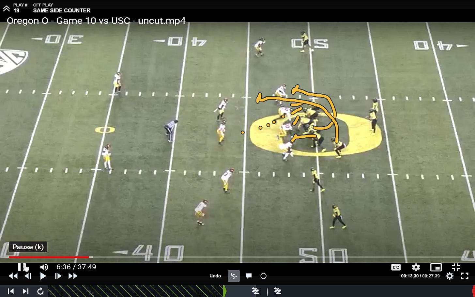Viewport: 475px width, 297px height.
Task: Click the fast-forward double-arrow button
Action: [x=73, y=276]
